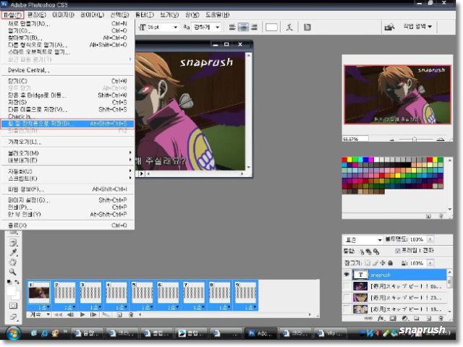Swap foreground and background colors
The width and height of the screenshot is (463, 347).
click(x=17, y=282)
